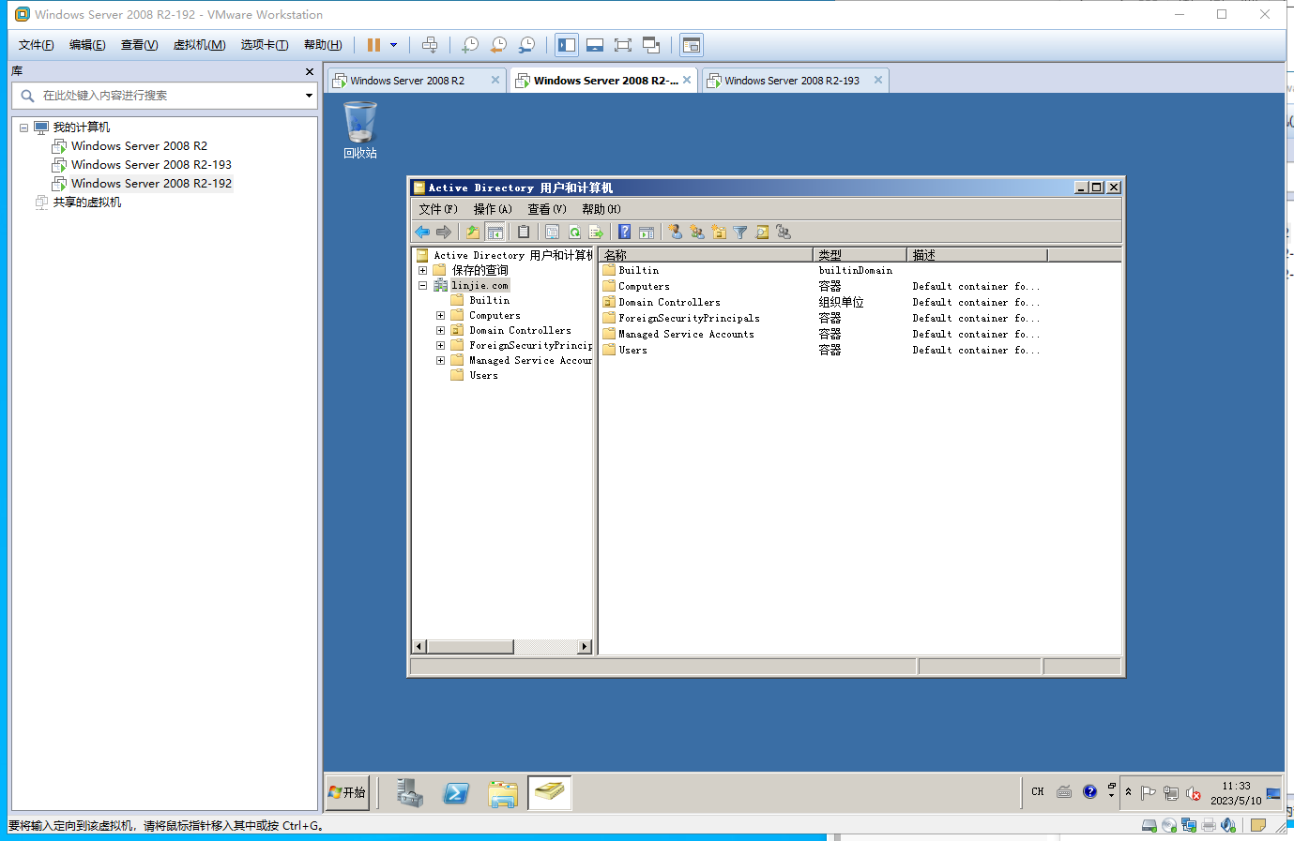The image size is (1294, 841).
Task: Click the take snapshot clock icon
Action: [470, 45]
